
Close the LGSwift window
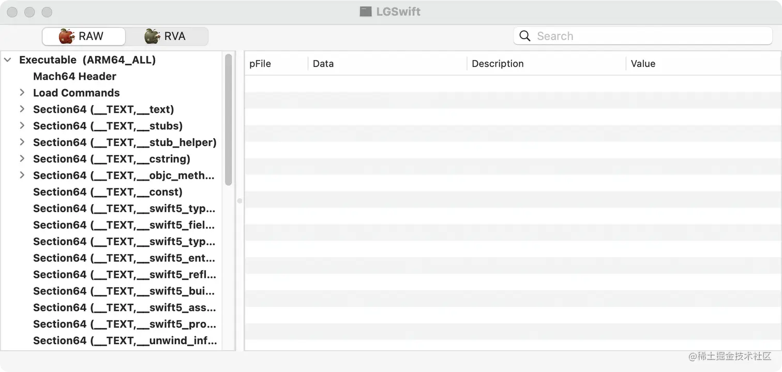[12, 12]
